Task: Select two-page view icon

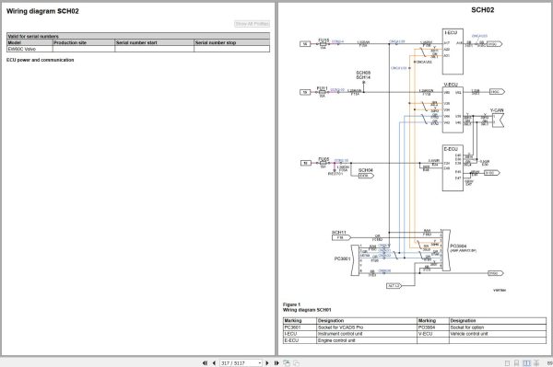Action: [x=526, y=362]
